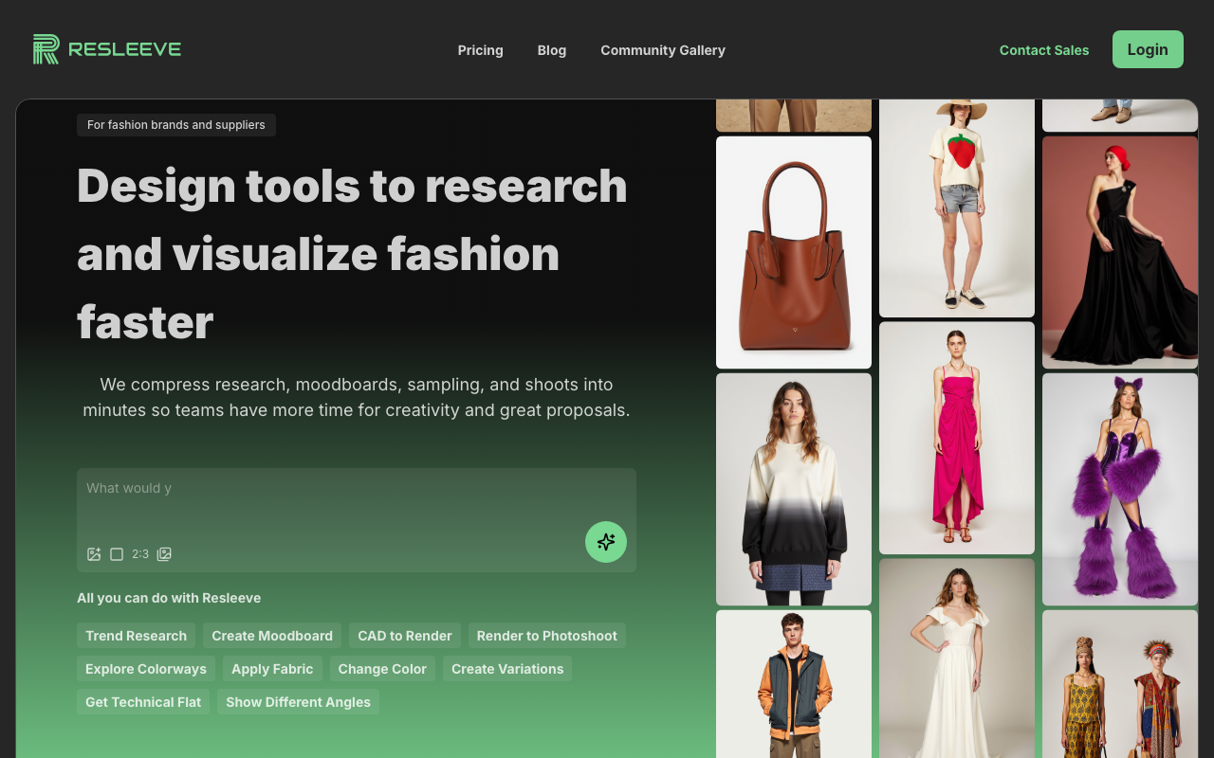Click the Resleeve logo icon
This screenshot has height=758, width=1214.
coord(46,49)
